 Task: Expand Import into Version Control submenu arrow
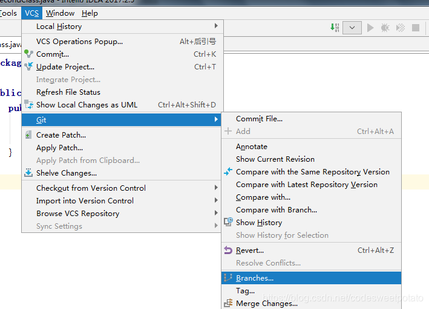(x=216, y=200)
